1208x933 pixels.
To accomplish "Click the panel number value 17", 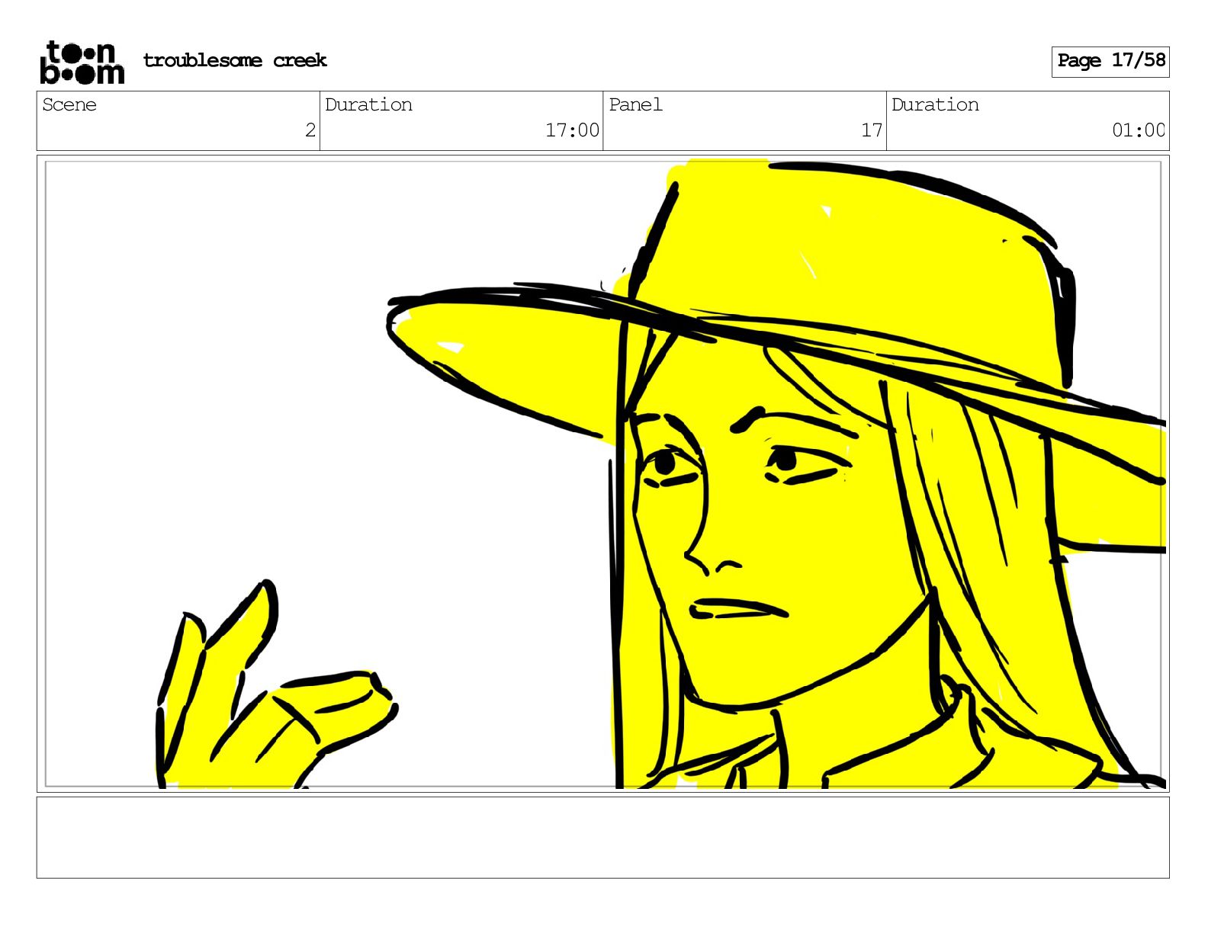I will coord(871,130).
